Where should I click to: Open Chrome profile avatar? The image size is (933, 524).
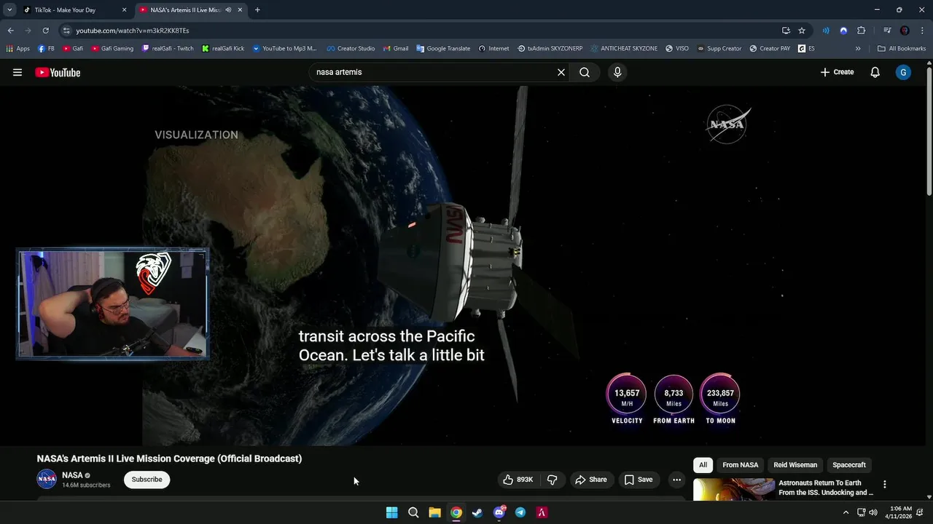pos(905,31)
